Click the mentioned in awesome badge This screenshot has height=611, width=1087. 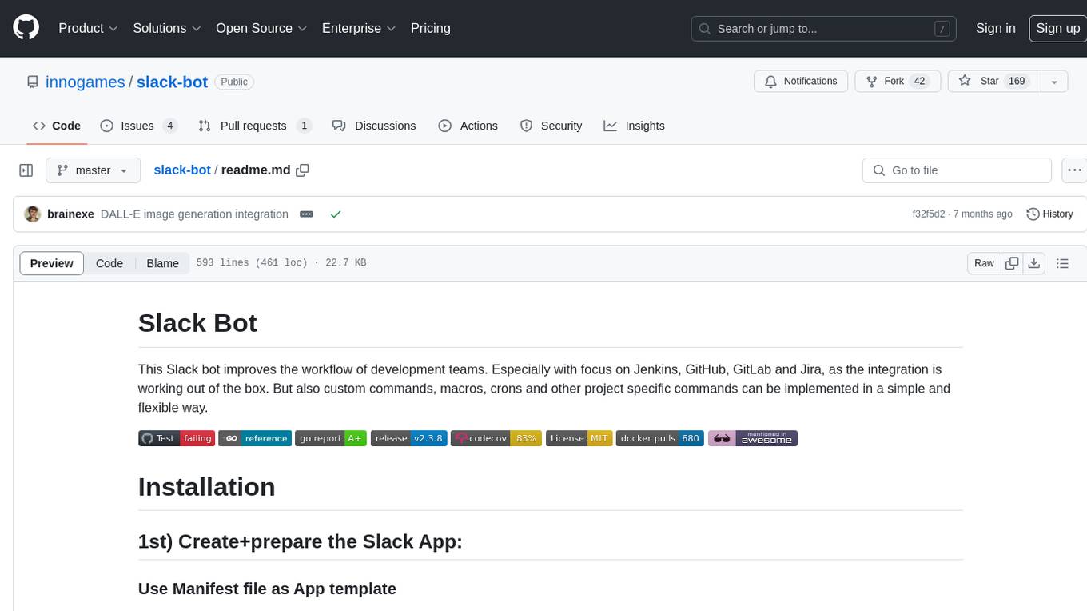(x=753, y=438)
